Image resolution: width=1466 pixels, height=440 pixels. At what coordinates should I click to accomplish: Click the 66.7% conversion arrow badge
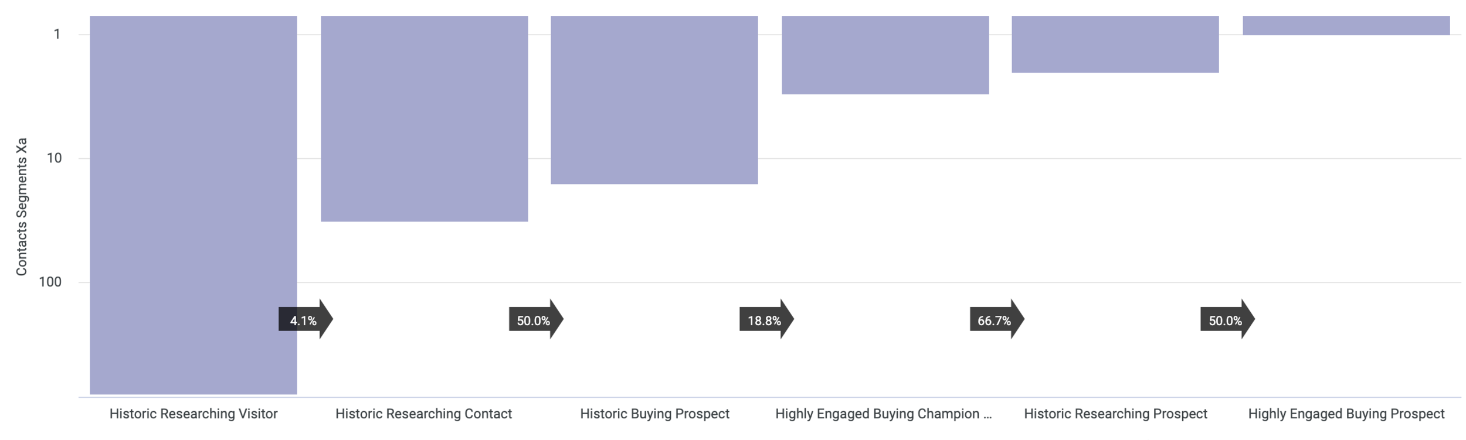[996, 320]
